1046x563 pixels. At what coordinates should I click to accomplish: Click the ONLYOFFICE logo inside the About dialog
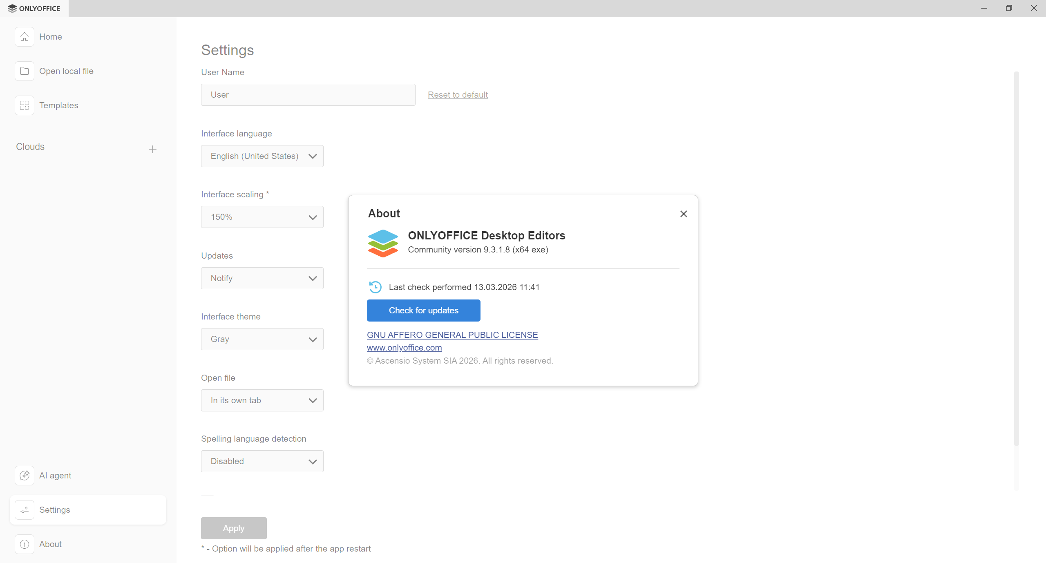[x=382, y=243]
